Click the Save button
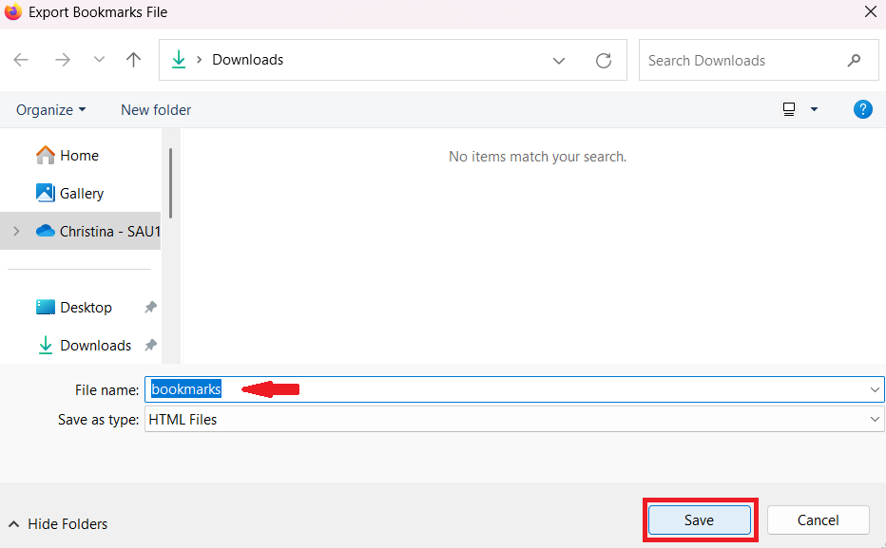This screenshot has width=886, height=548. tap(699, 520)
